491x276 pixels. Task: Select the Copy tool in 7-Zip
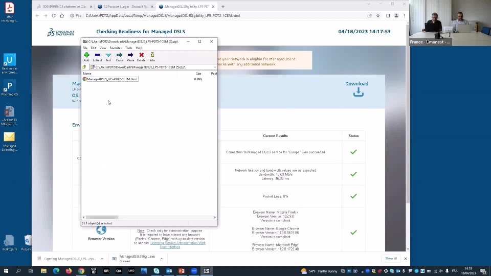tap(119, 57)
